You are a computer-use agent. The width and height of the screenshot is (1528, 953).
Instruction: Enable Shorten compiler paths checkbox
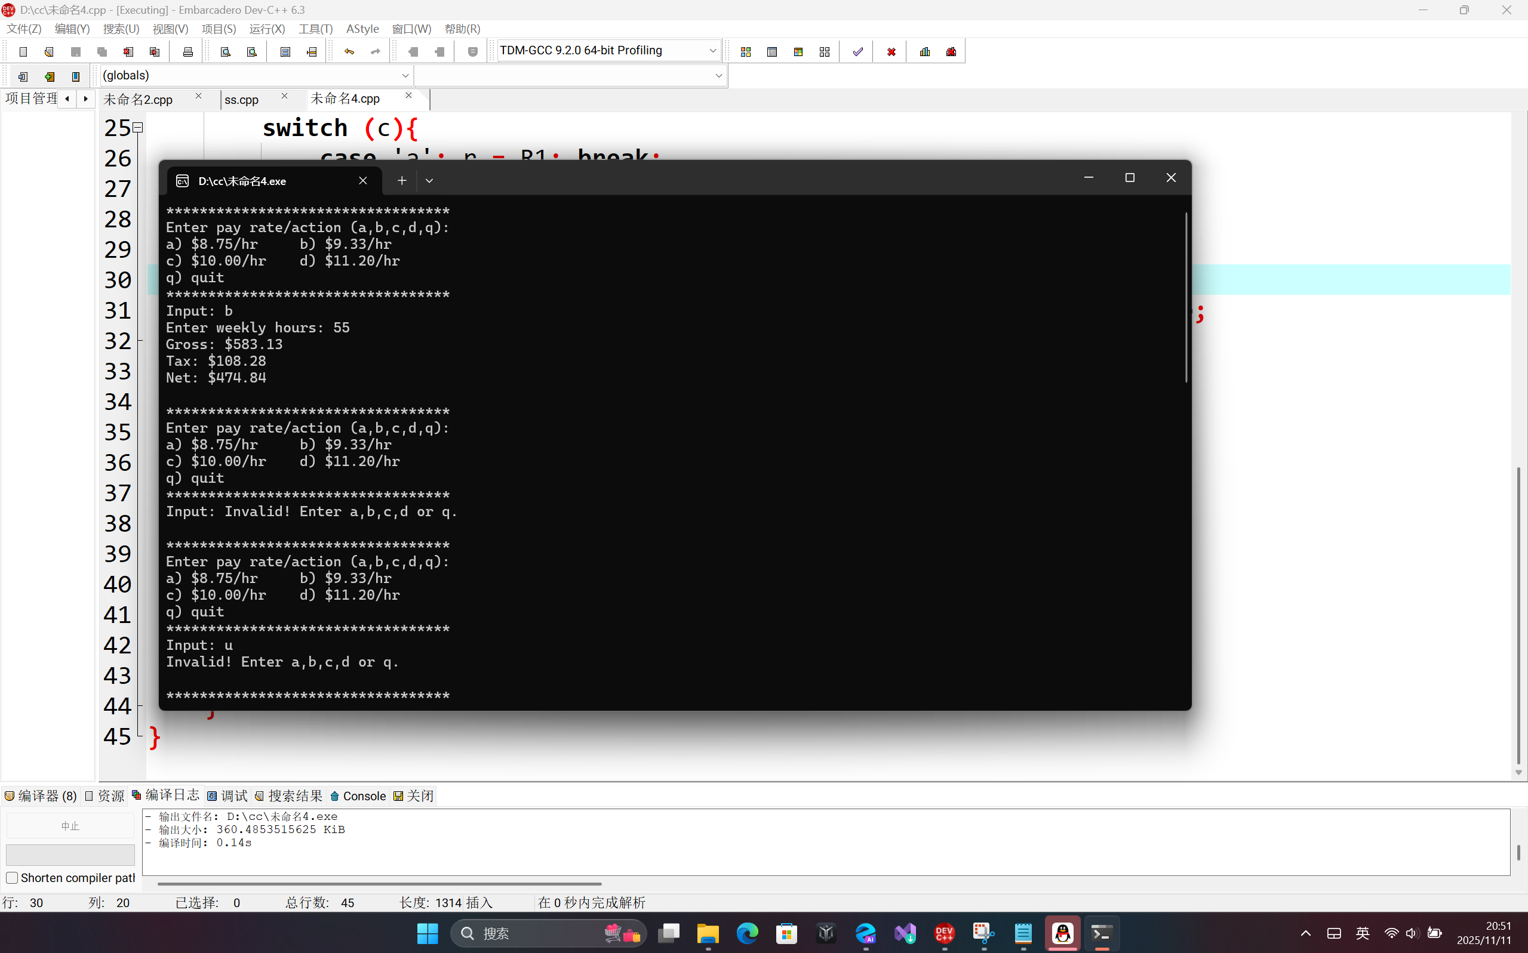point(12,877)
